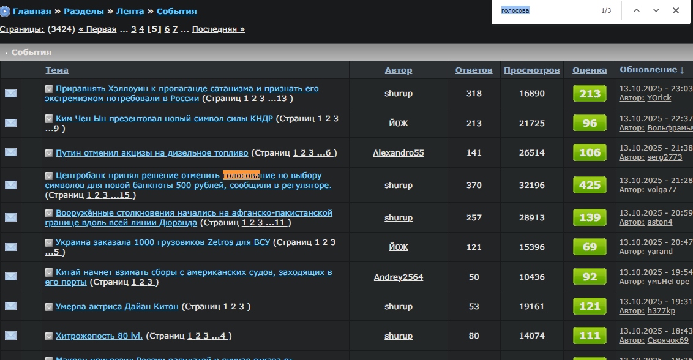Click the green 425 rating badge

pos(590,185)
